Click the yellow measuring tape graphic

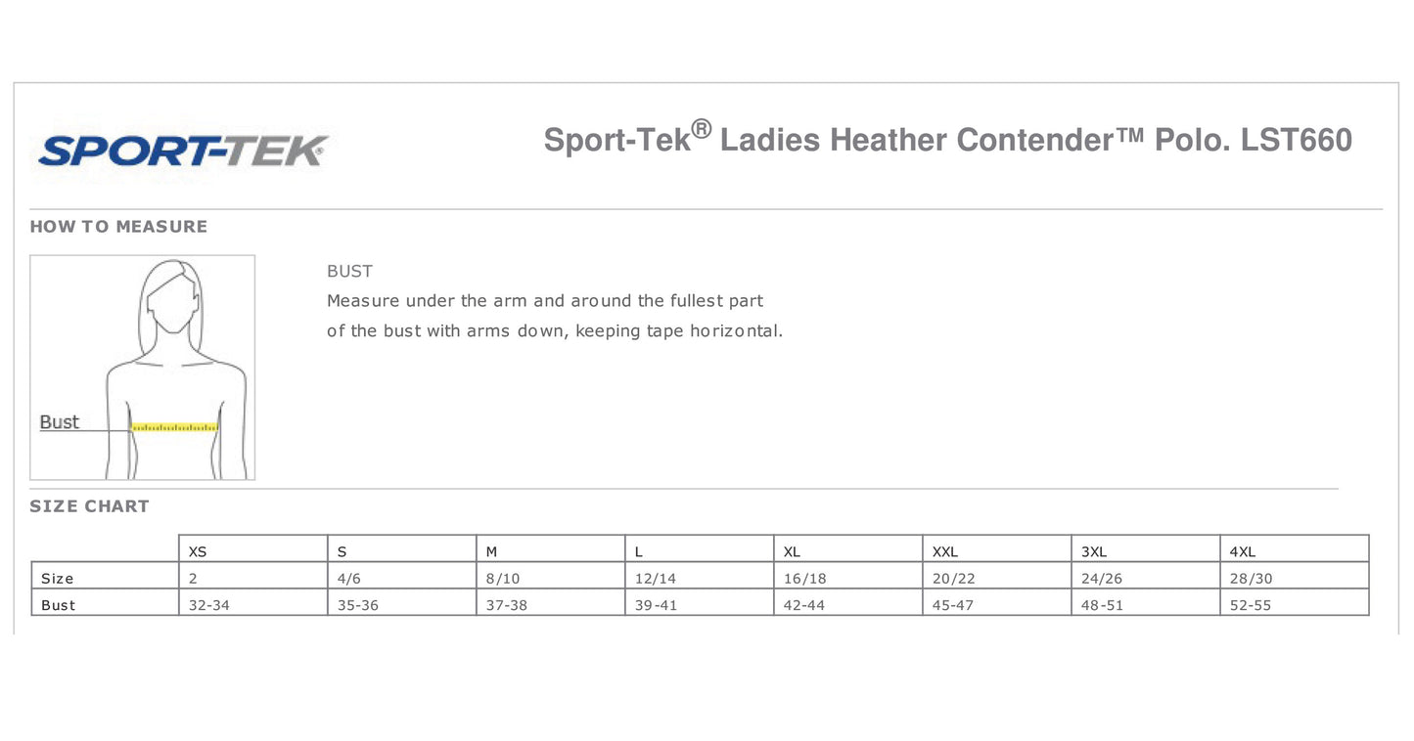click(174, 427)
